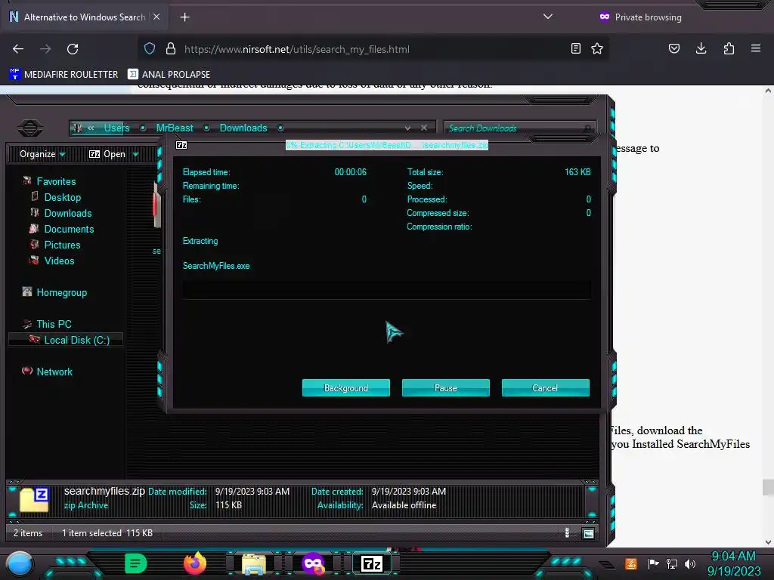Open MEDIAFIRE ROULETTER bookmark

pyautogui.click(x=63, y=75)
